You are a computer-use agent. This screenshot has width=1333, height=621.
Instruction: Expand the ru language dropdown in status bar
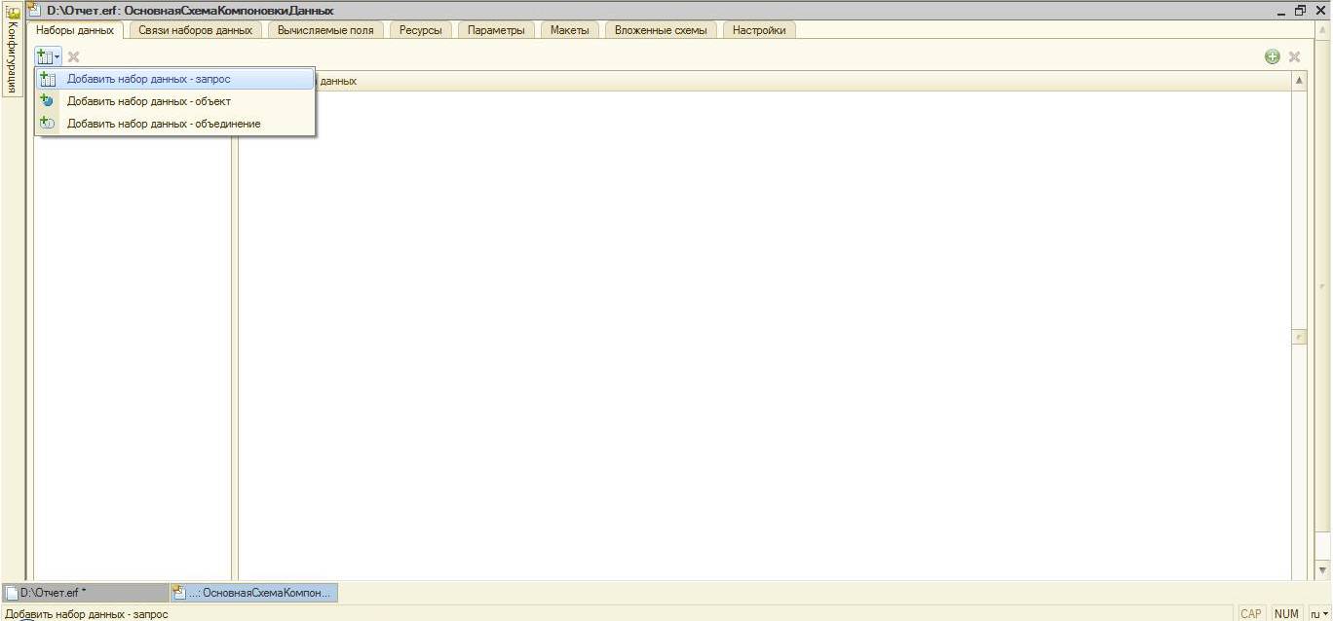pos(1319,613)
